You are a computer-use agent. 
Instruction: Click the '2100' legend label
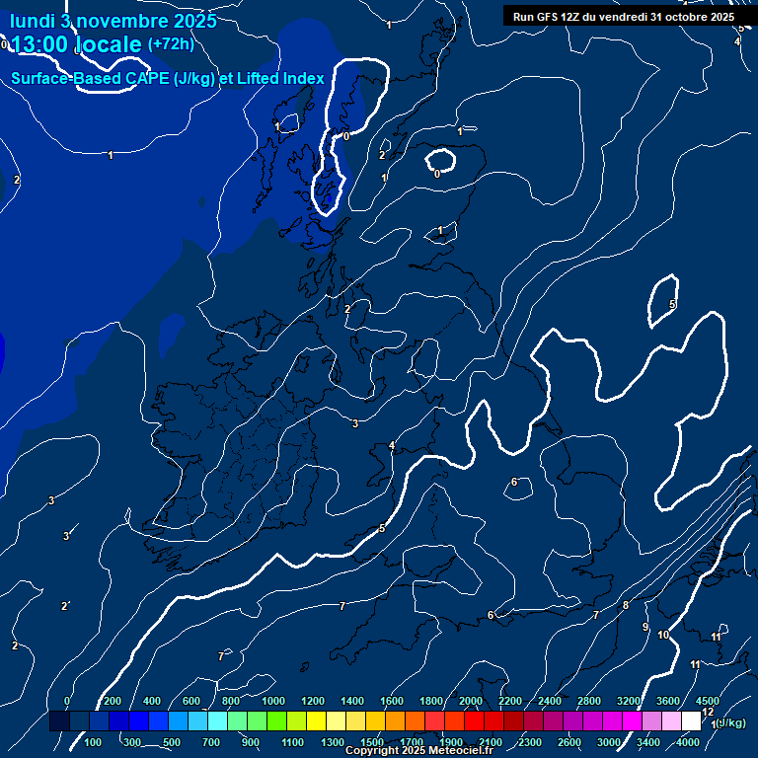[491, 742]
